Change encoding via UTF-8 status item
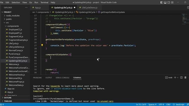The height and width of the screenshot is (106, 189). (x=161, y=105)
